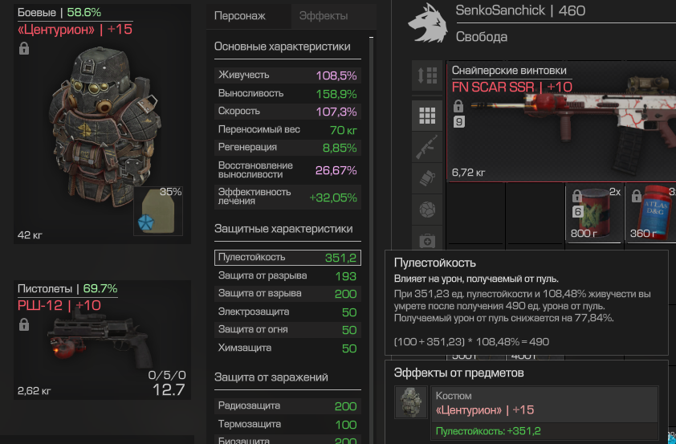The height and width of the screenshot is (444, 676).
Task: Select the Пулестойкость stat row
Action: tap(287, 258)
